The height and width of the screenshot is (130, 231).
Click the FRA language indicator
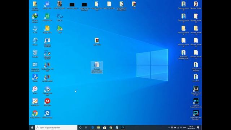point(184,127)
